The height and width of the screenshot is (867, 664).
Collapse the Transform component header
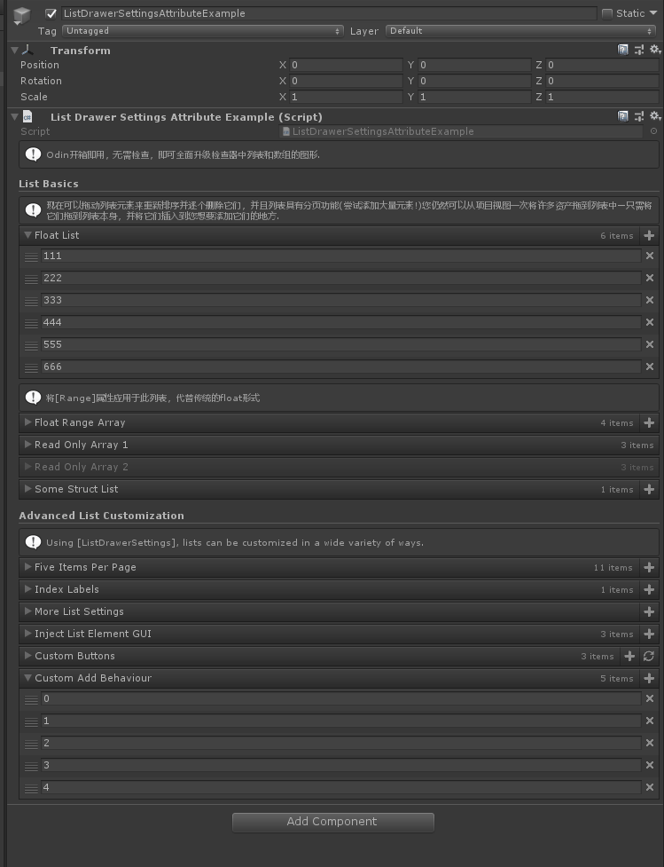[14, 51]
